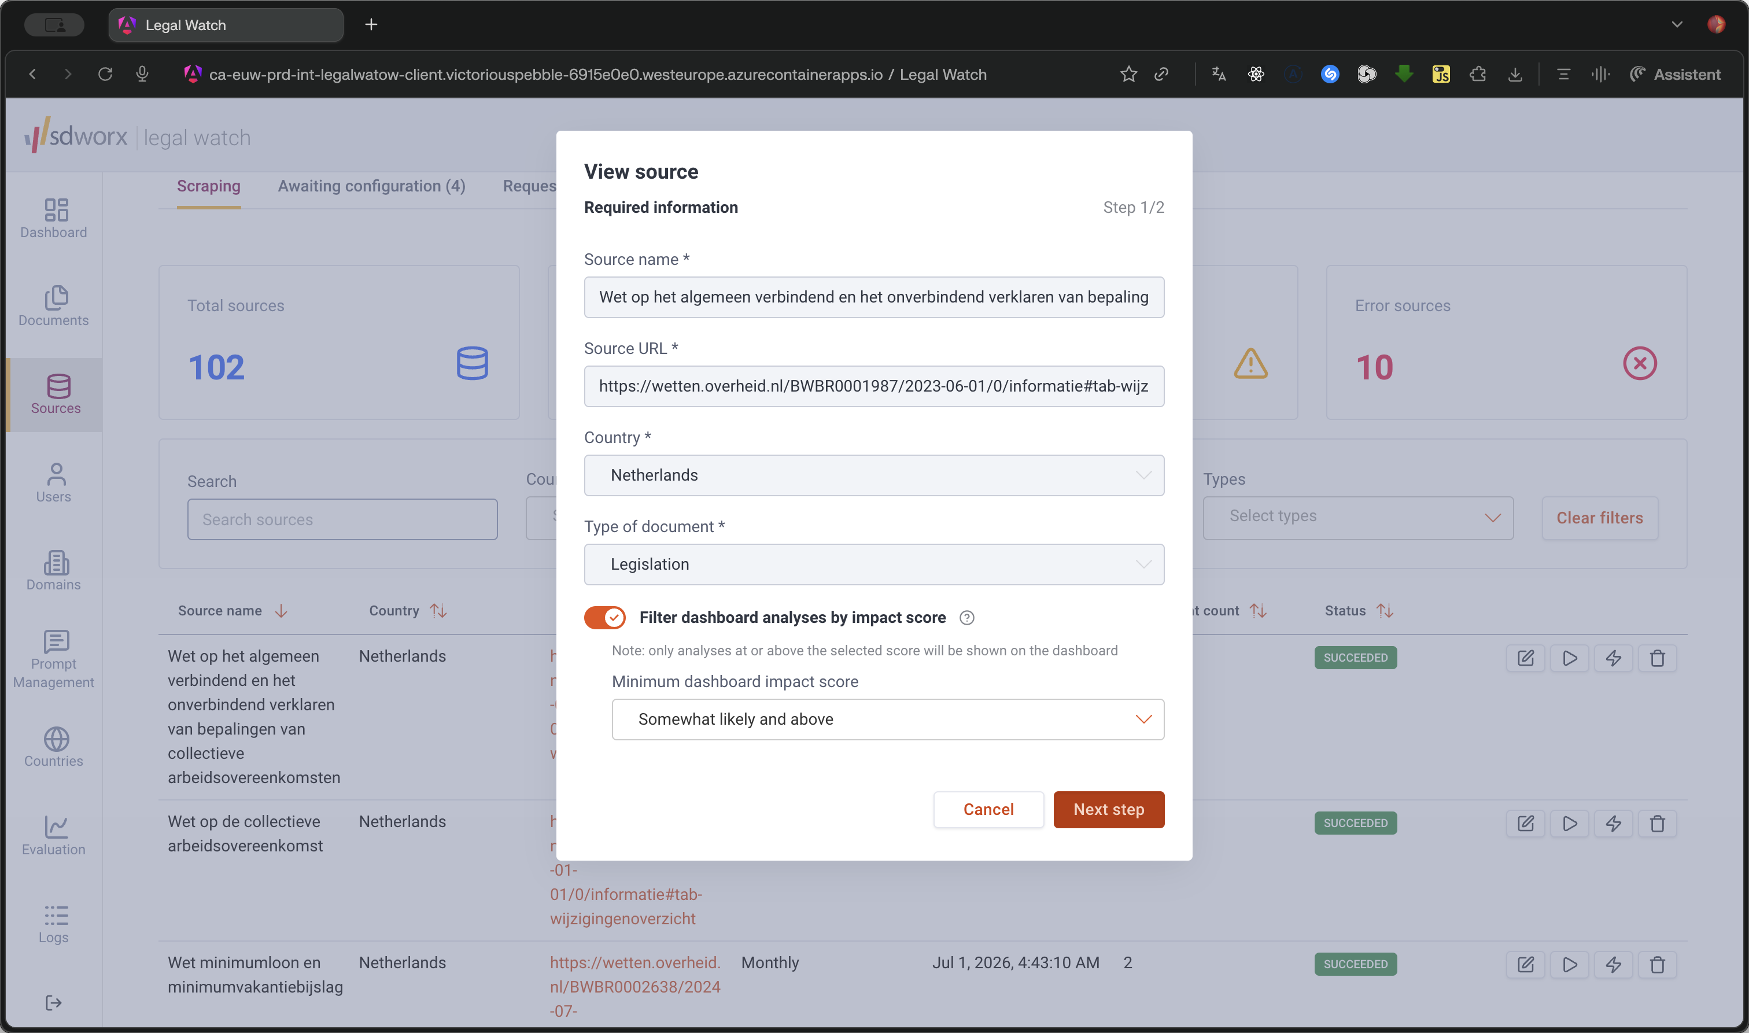Click Next step button
1749x1033 pixels.
tap(1108, 809)
